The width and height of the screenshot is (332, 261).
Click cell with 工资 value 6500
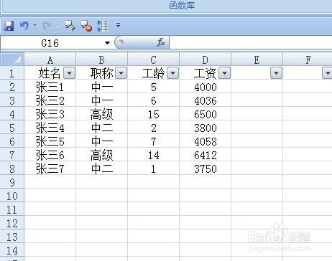206,114
